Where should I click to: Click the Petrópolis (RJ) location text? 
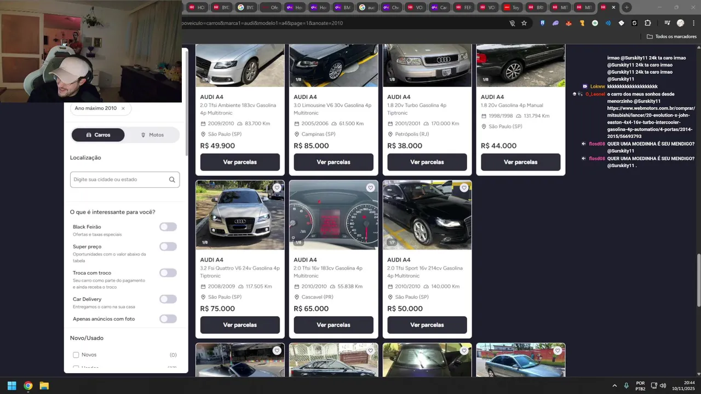[x=412, y=134]
